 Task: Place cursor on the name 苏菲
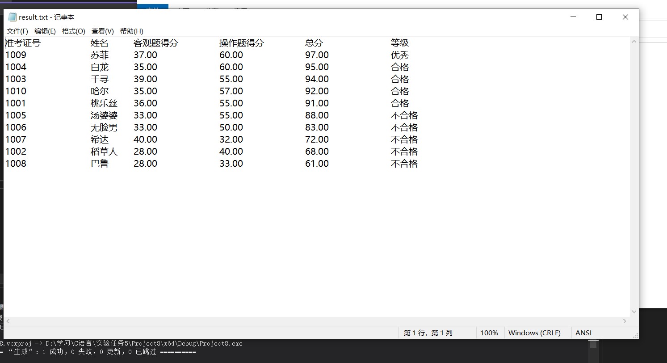point(100,55)
